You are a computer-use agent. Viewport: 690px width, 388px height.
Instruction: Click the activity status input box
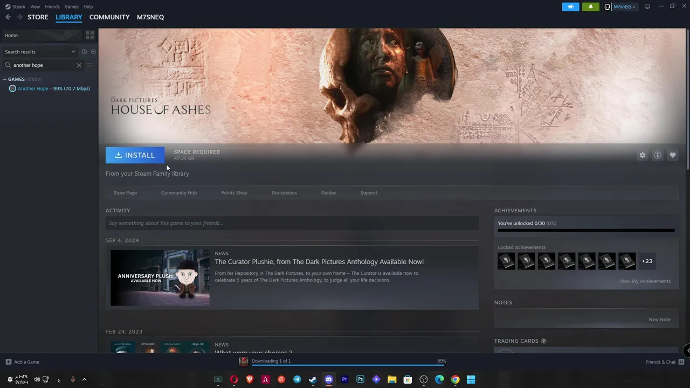[292, 223]
